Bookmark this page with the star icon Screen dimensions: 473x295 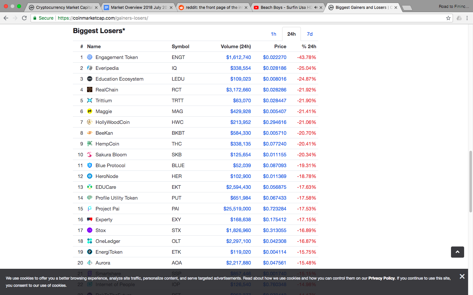448,18
